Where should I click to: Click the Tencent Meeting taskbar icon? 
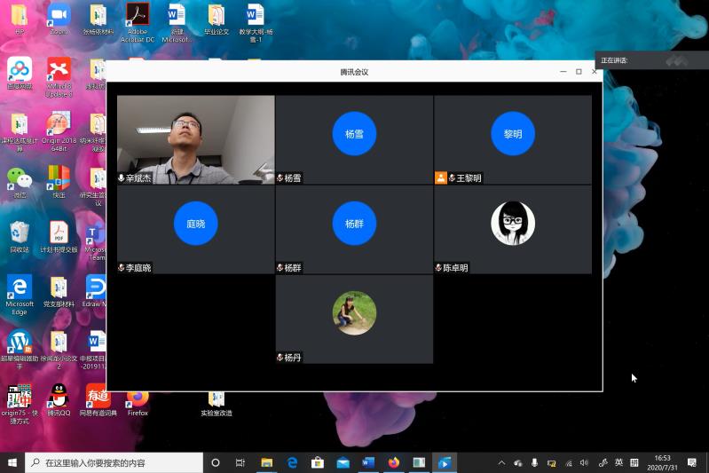[445, 462]
